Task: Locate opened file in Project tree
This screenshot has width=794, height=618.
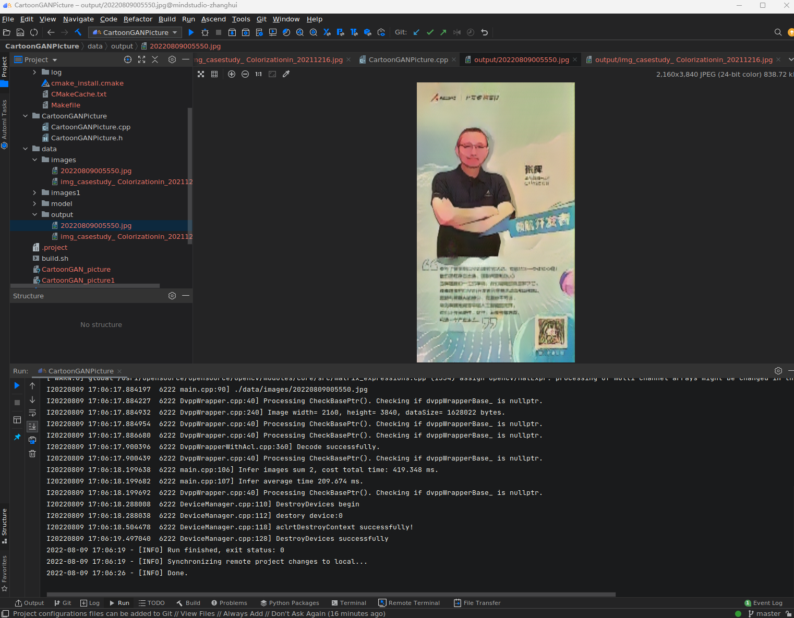Action: 128,59
